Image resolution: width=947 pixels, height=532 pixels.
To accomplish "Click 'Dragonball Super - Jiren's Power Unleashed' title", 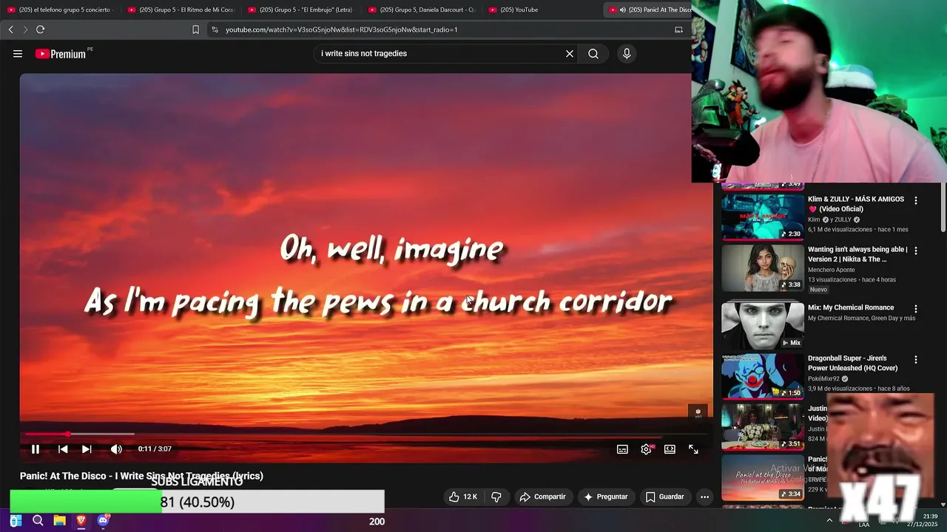I will click(x=852, y=363).
